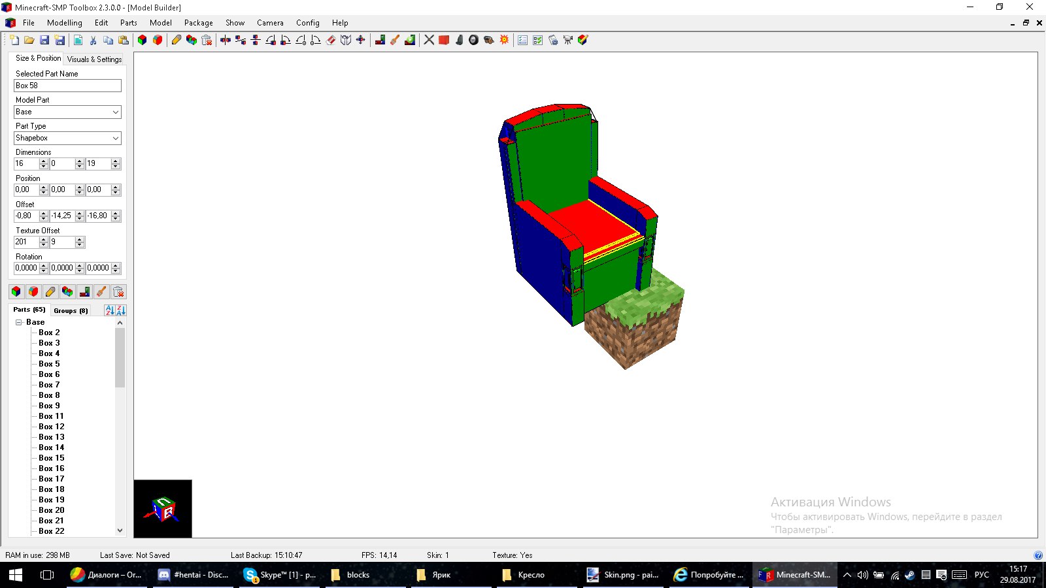Open the Model Part dropdown showing Base

tap(68, 112)
